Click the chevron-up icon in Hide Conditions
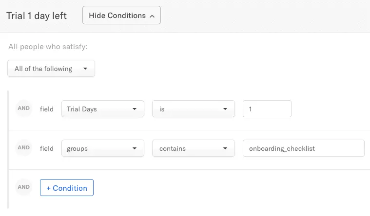 [x=152, y=16]
